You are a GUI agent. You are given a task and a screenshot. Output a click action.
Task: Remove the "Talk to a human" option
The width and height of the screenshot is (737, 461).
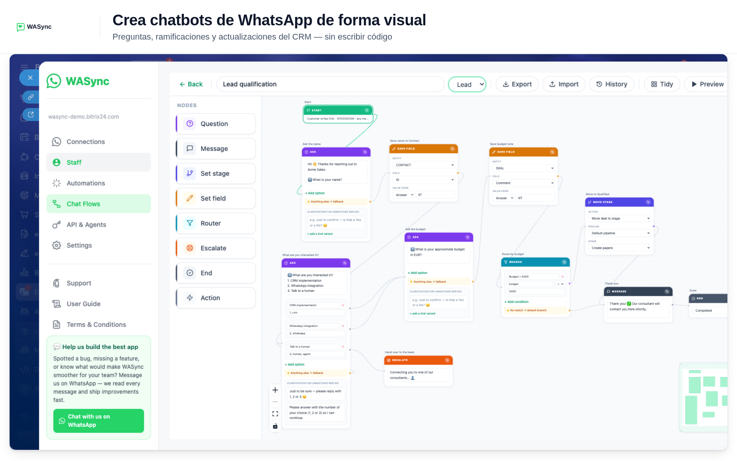[343, 347]
